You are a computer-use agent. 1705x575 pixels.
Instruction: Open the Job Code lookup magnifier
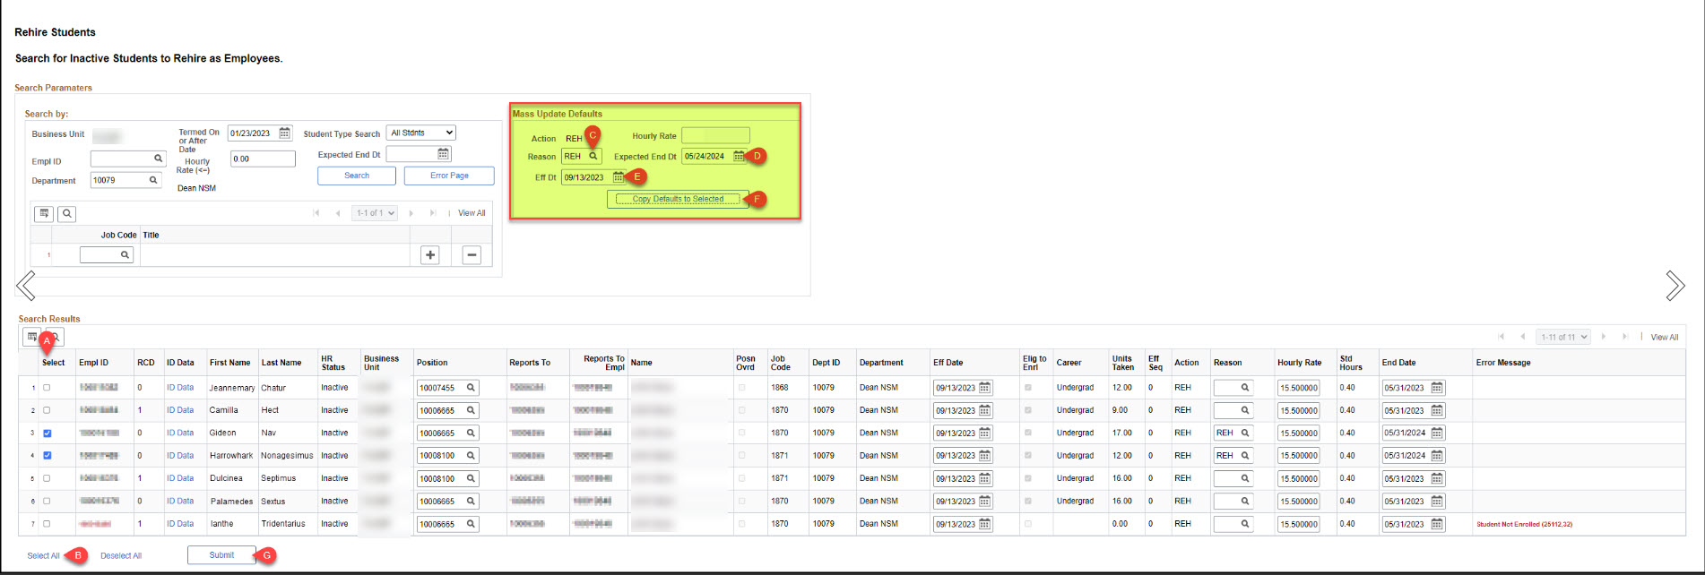click(125, 255)
